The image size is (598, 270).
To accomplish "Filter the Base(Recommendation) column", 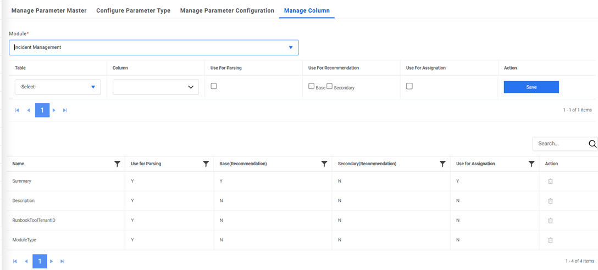I will 324,164.
